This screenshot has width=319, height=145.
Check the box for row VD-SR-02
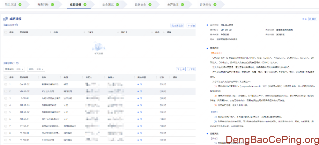click(x=6, y=91)
